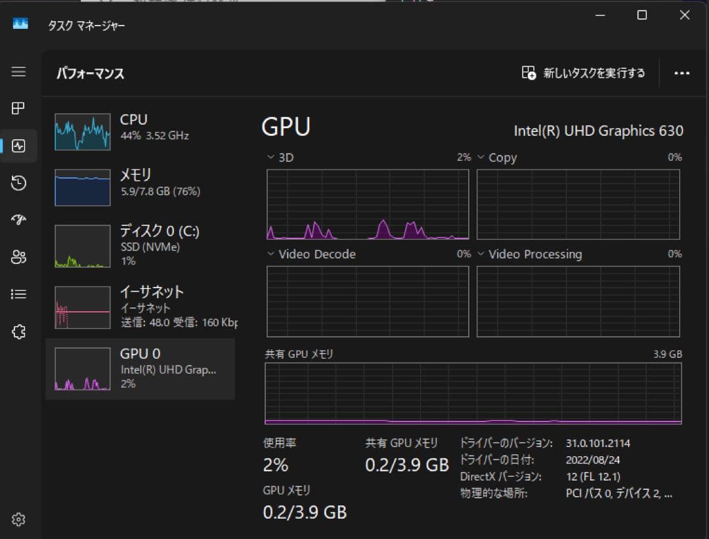Open Task Manager settings gear
Screen dimensions: 709x539
point(18,519)
